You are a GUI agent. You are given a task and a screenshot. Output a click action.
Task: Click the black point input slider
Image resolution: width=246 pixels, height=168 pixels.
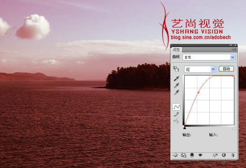(185, 128)
